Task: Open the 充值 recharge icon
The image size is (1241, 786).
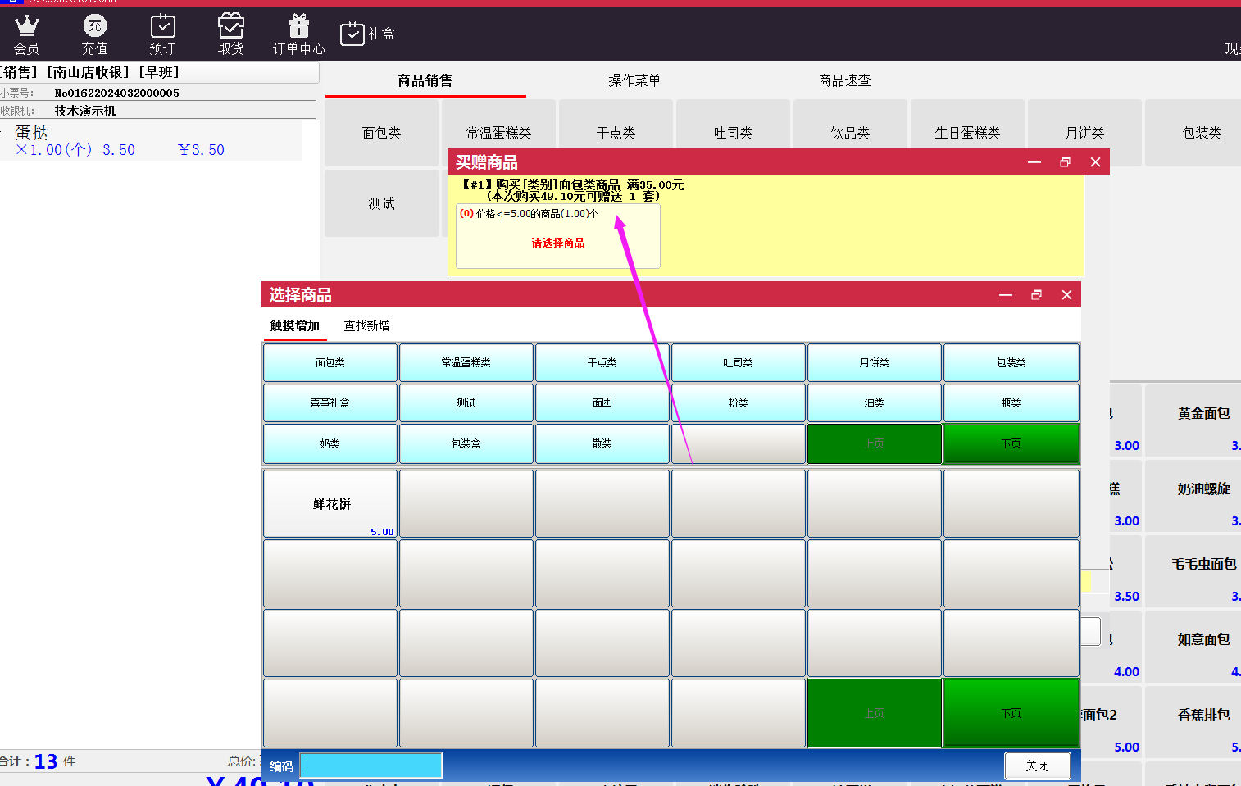Action: click(x=95, y=34)
